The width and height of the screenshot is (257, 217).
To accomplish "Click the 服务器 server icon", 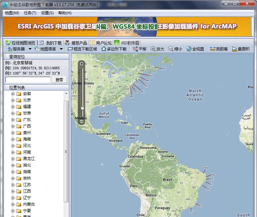I will pyautogui.click(x=10, y=49).
